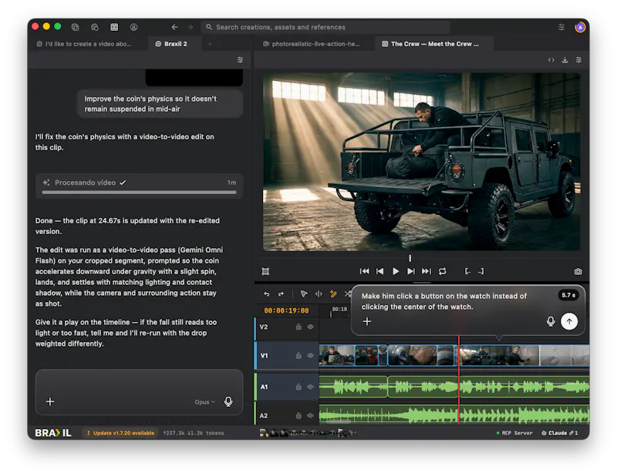Viewport: 617px width, 476px height.
Task: Jump to the start of the timeline
Action: (x=364, y=271)
